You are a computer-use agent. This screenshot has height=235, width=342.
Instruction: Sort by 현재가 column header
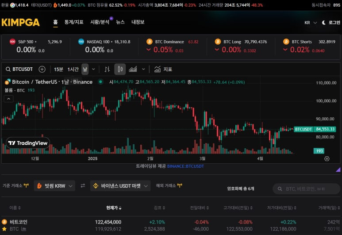(114, 208)
